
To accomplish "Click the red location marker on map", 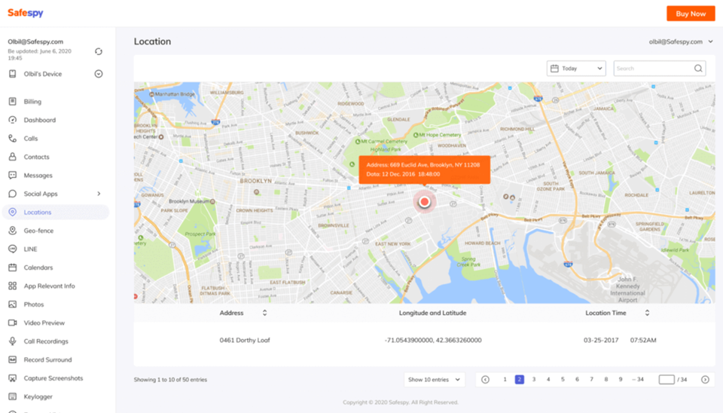I will tap(424, 202).
